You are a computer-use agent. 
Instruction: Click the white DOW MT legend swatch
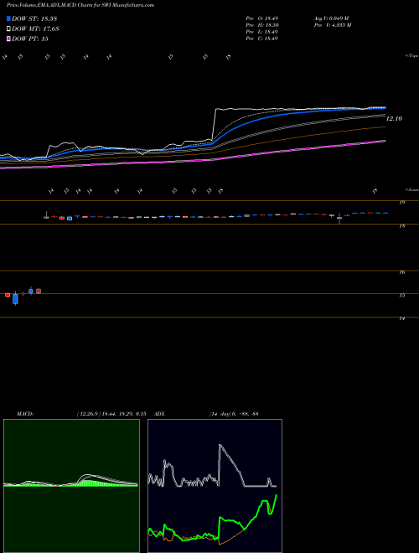click(8, 29)
